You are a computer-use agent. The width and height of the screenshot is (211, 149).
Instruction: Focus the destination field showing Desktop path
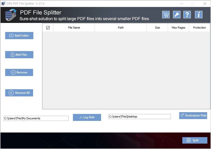click(x=140, y=117)
